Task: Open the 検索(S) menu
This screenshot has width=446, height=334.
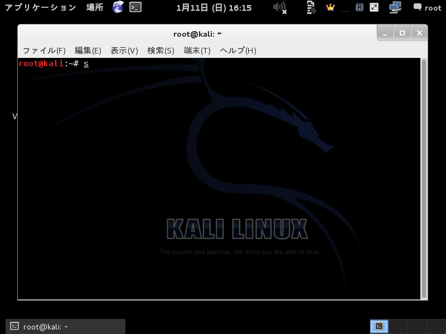Action: 161,51
